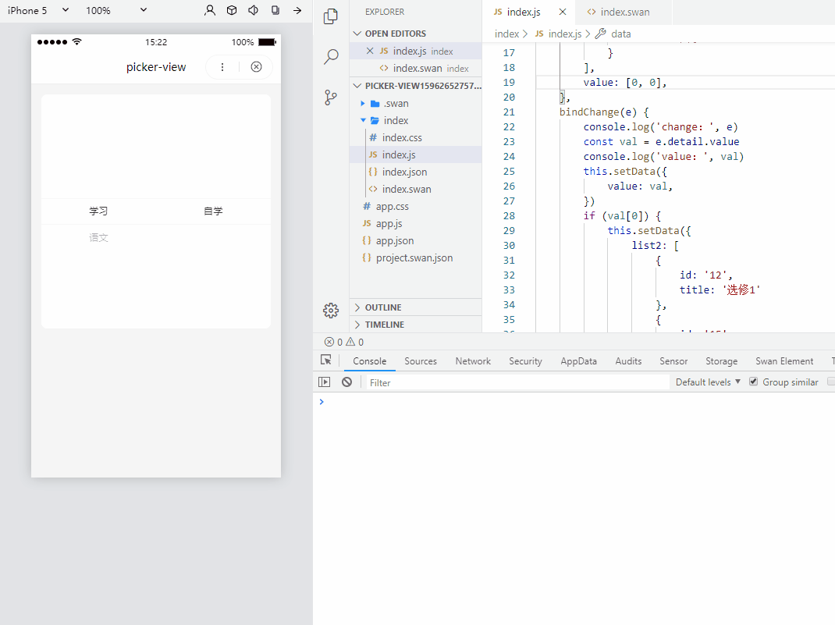The image size is (835, 625).
Task: Open the iPhone 5 device dropdown
Action: click(38, 10)
